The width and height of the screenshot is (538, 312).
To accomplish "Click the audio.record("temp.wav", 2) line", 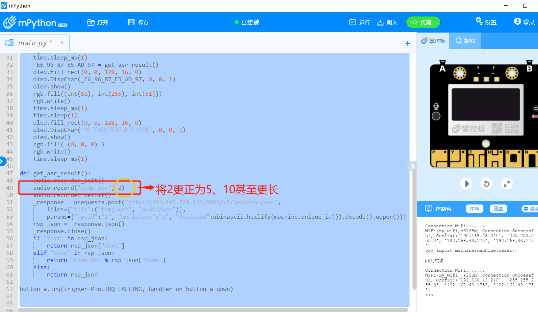I will pyautogui.click(x=79, y=188).
